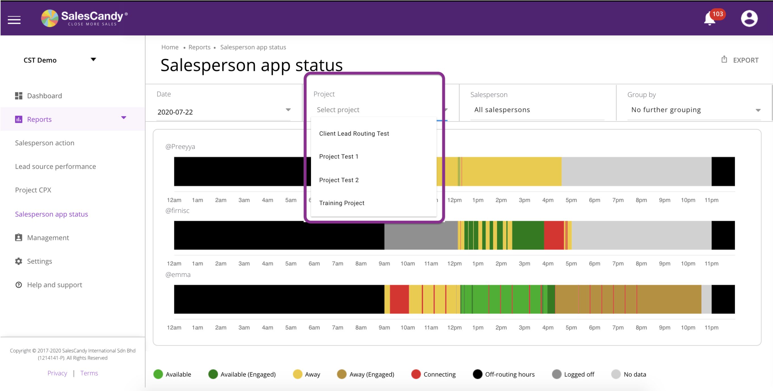The width and height of the screenshot is (773, 391).
Task: Click the Privacy link
Action: click(57, 373)
